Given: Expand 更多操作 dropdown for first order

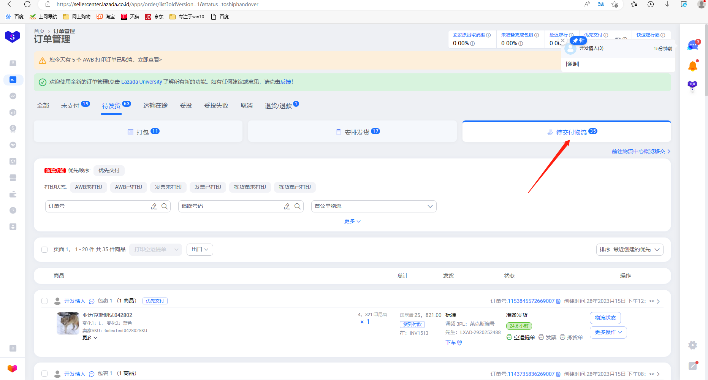Looking at the screenshot, I should tap(608, 332).
